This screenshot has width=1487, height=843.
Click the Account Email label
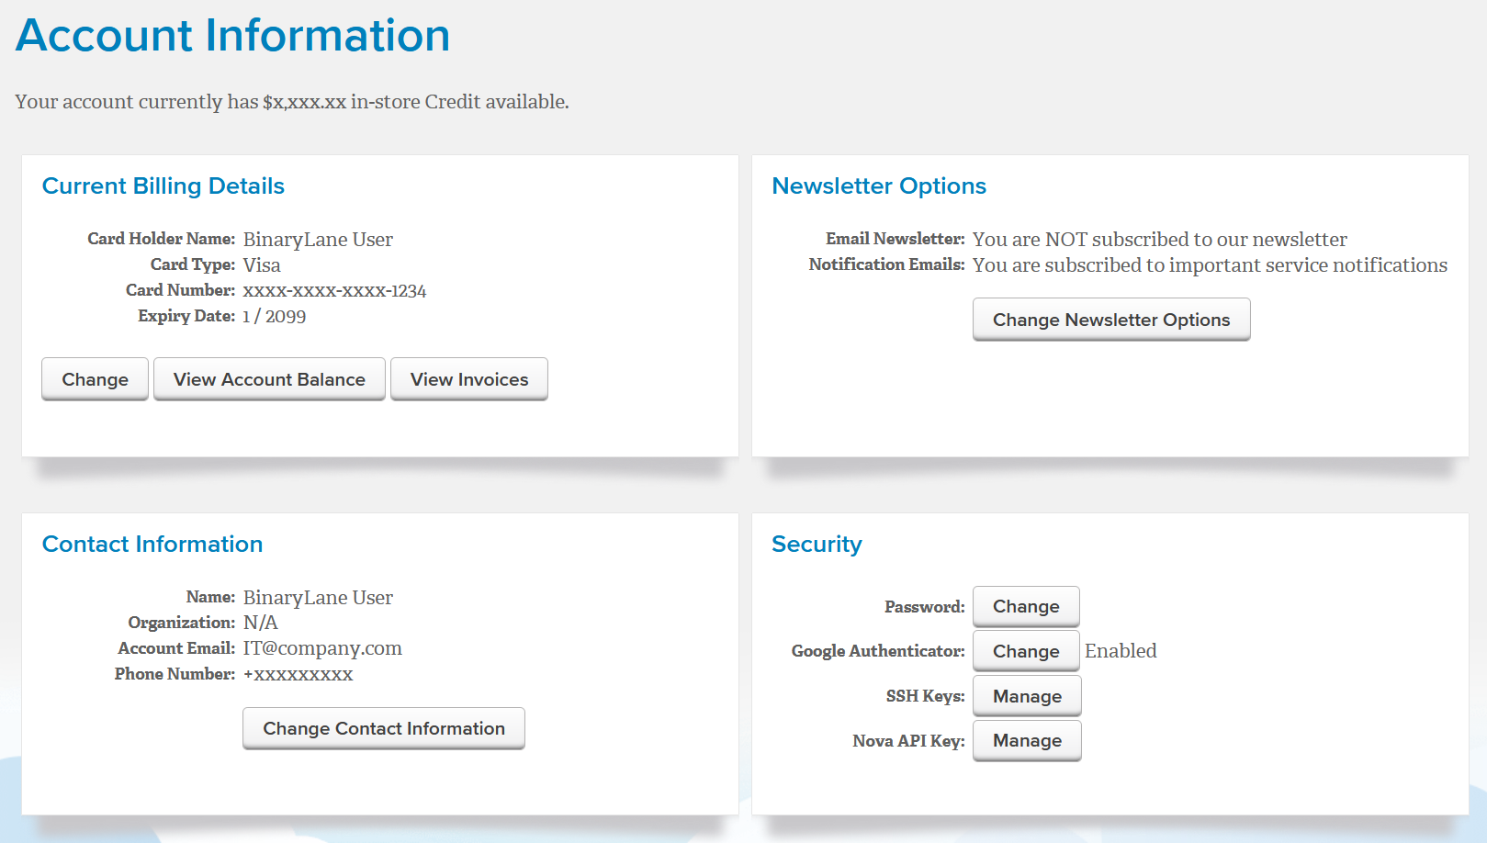click(176, 648)
